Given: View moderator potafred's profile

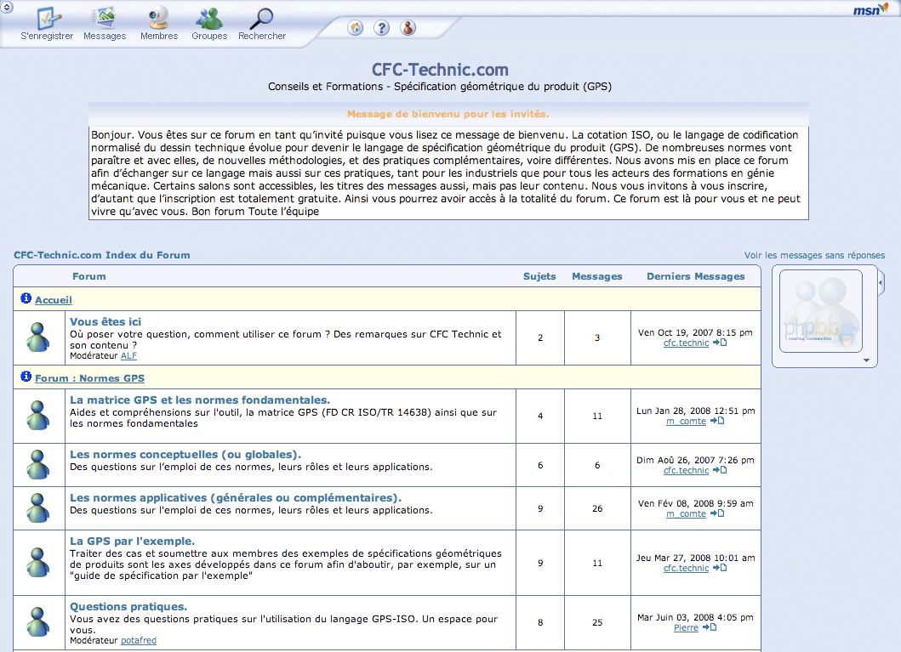Looking at the screenshot, I should 139,640.
